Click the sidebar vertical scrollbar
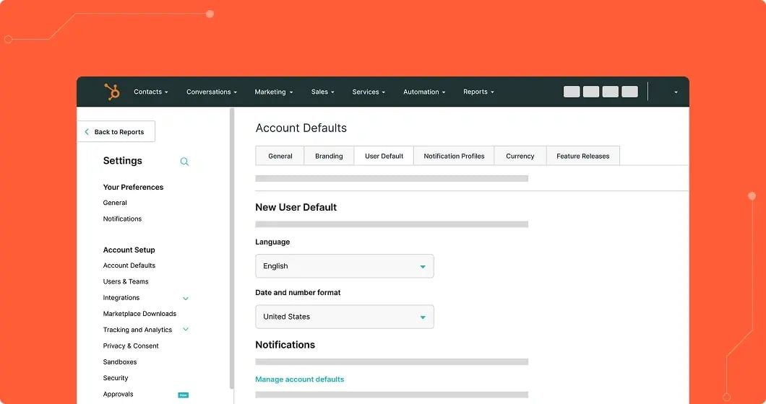 [232, 245]
